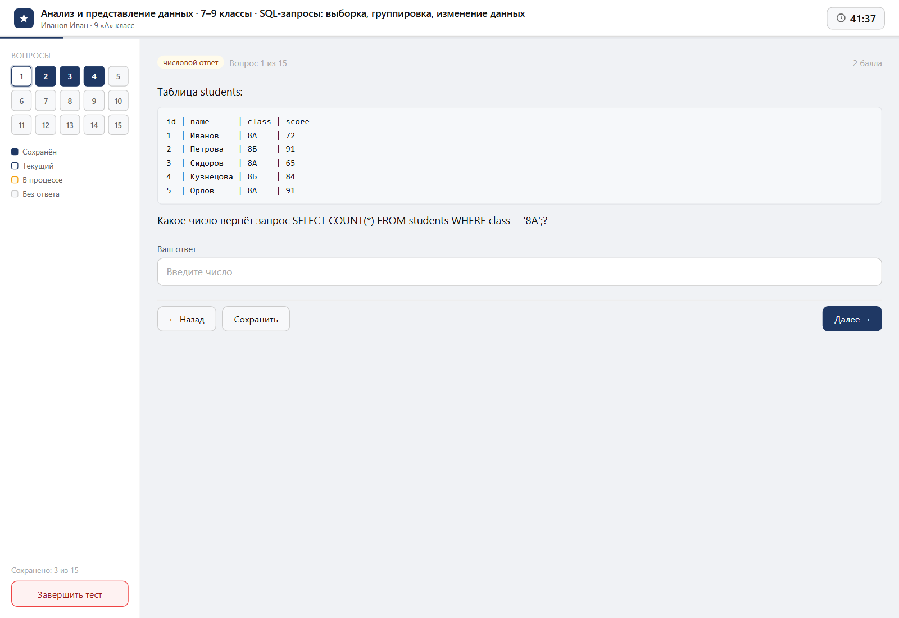Click the 'В процессе' legend entry
This screenshot has width=899, height=618.
tap(37, 180)
